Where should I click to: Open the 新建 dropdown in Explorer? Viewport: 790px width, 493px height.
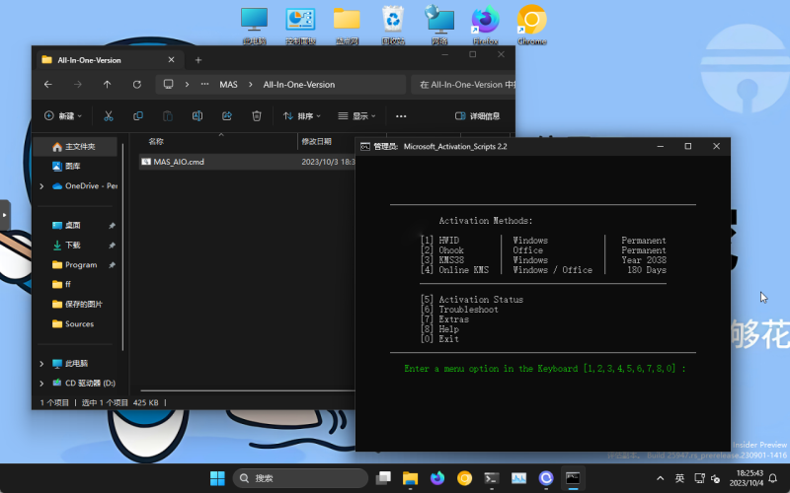63,116
